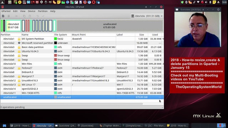This screenshot has height=128, width=228.
Task: Click the Size column header
Action: pyautogui.click(x=141, y=35)
